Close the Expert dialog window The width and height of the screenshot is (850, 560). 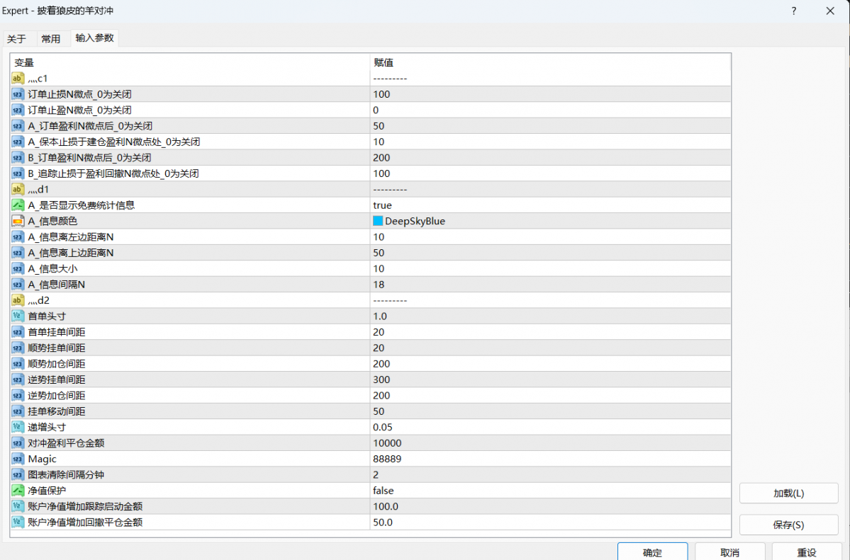pyautogui.click(x=830, y=11)
